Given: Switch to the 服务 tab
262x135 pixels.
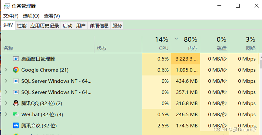Looking at the screenshot, I should (x=117, y=25).
